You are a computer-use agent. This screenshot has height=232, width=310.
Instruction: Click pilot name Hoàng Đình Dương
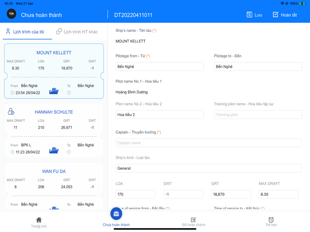click(132, 92)
